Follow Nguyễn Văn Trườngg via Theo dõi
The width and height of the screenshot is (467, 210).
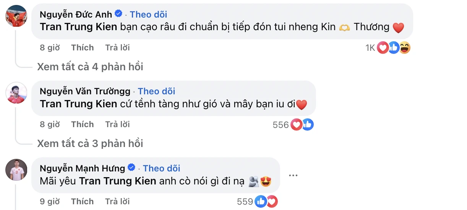pyautogui.click(x=156, y=91)
